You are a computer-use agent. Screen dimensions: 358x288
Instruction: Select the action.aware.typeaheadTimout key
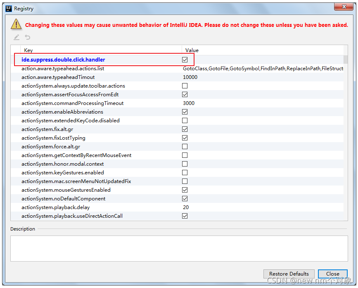58,77
